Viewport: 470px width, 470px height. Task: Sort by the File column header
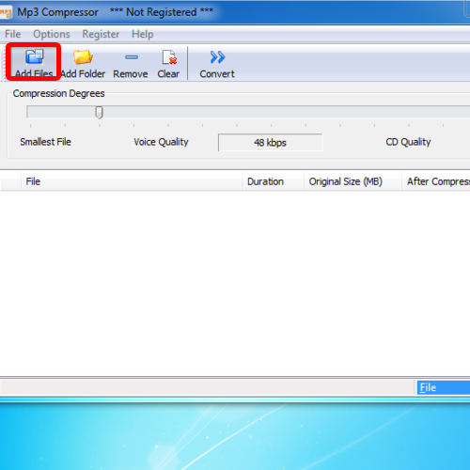[x=132, y=181]
